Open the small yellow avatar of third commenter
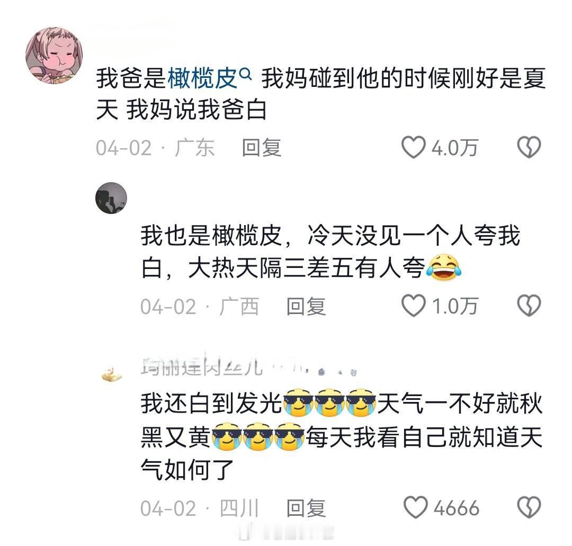572x546 pixels. click(x=112, y=374)
